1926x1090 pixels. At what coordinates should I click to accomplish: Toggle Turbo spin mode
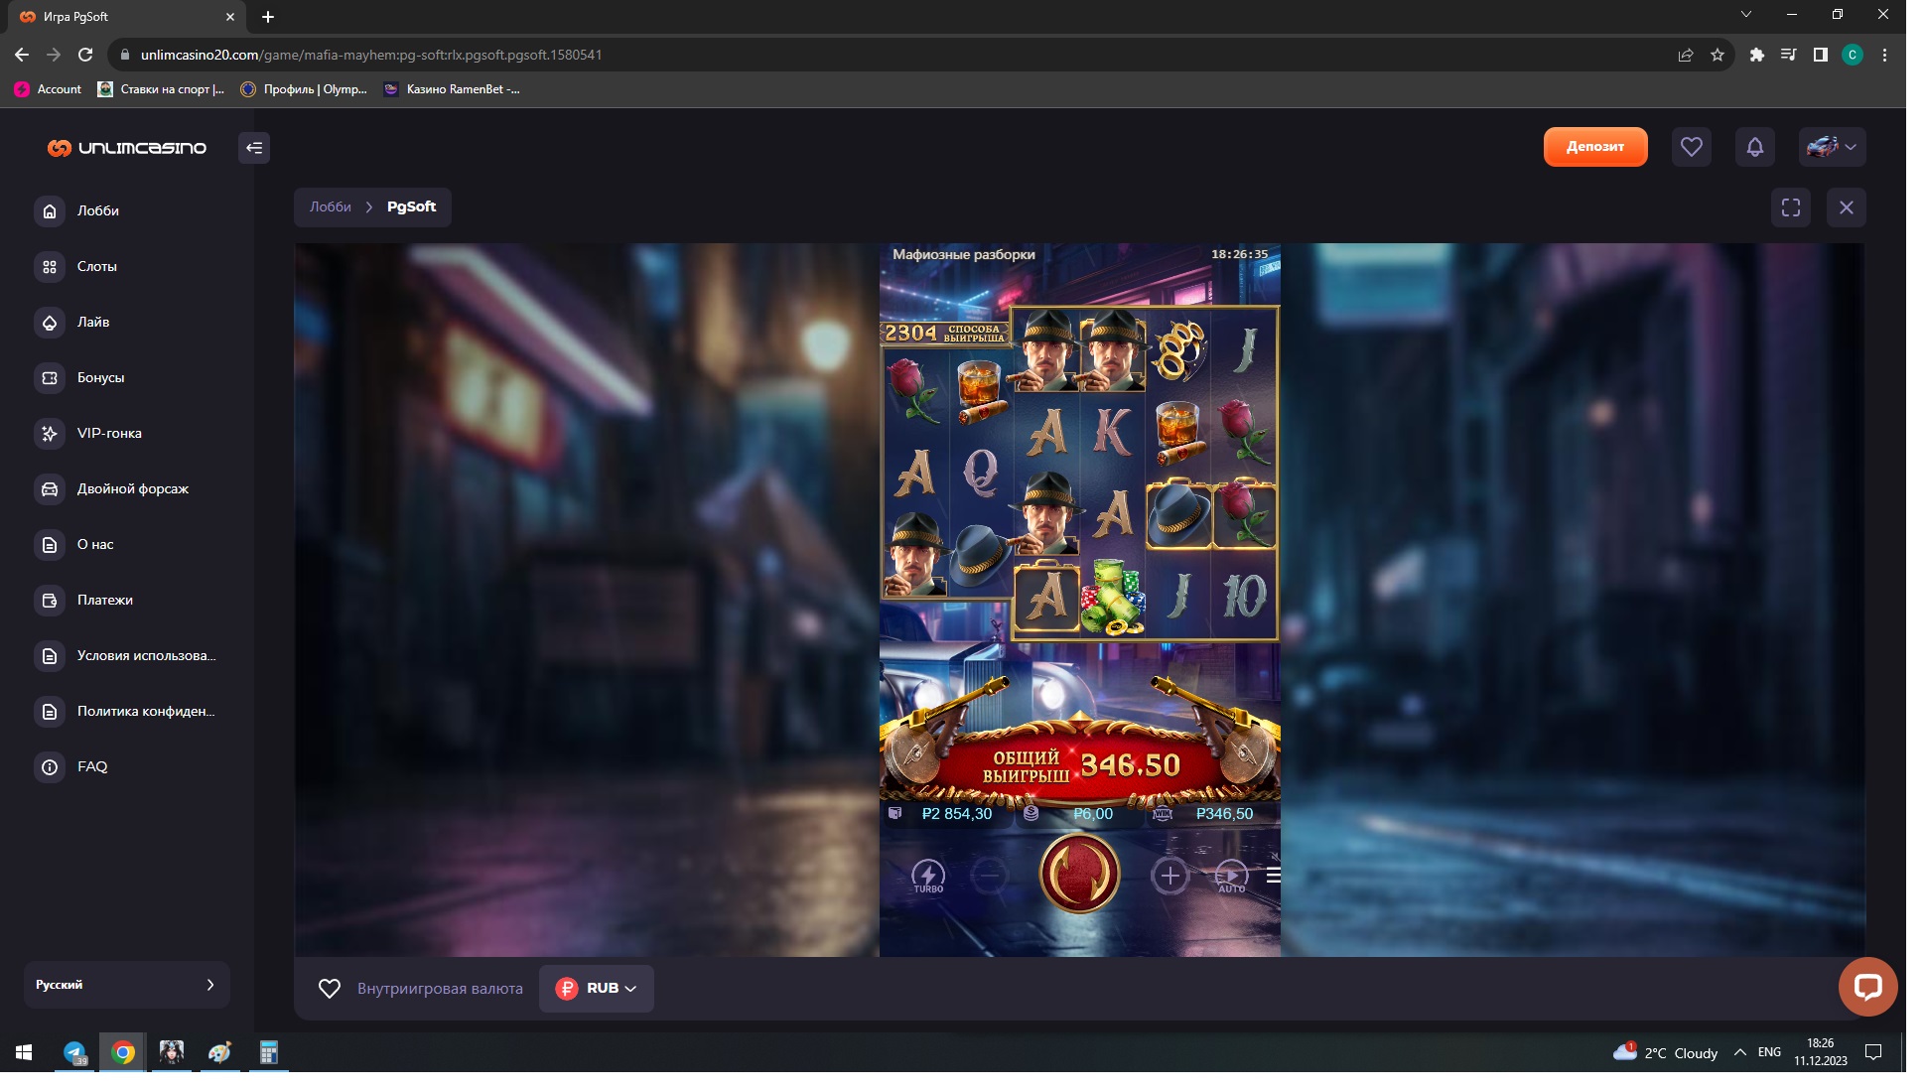[928, 875]
